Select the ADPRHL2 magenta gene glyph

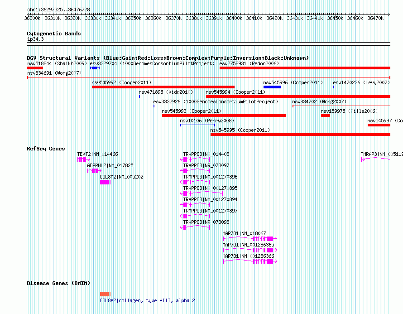point(94,171)
